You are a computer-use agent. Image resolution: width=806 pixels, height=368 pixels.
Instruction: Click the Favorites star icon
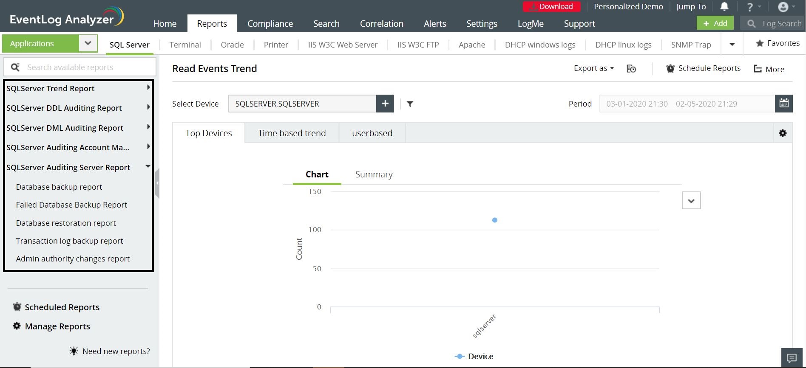point(760,43)
